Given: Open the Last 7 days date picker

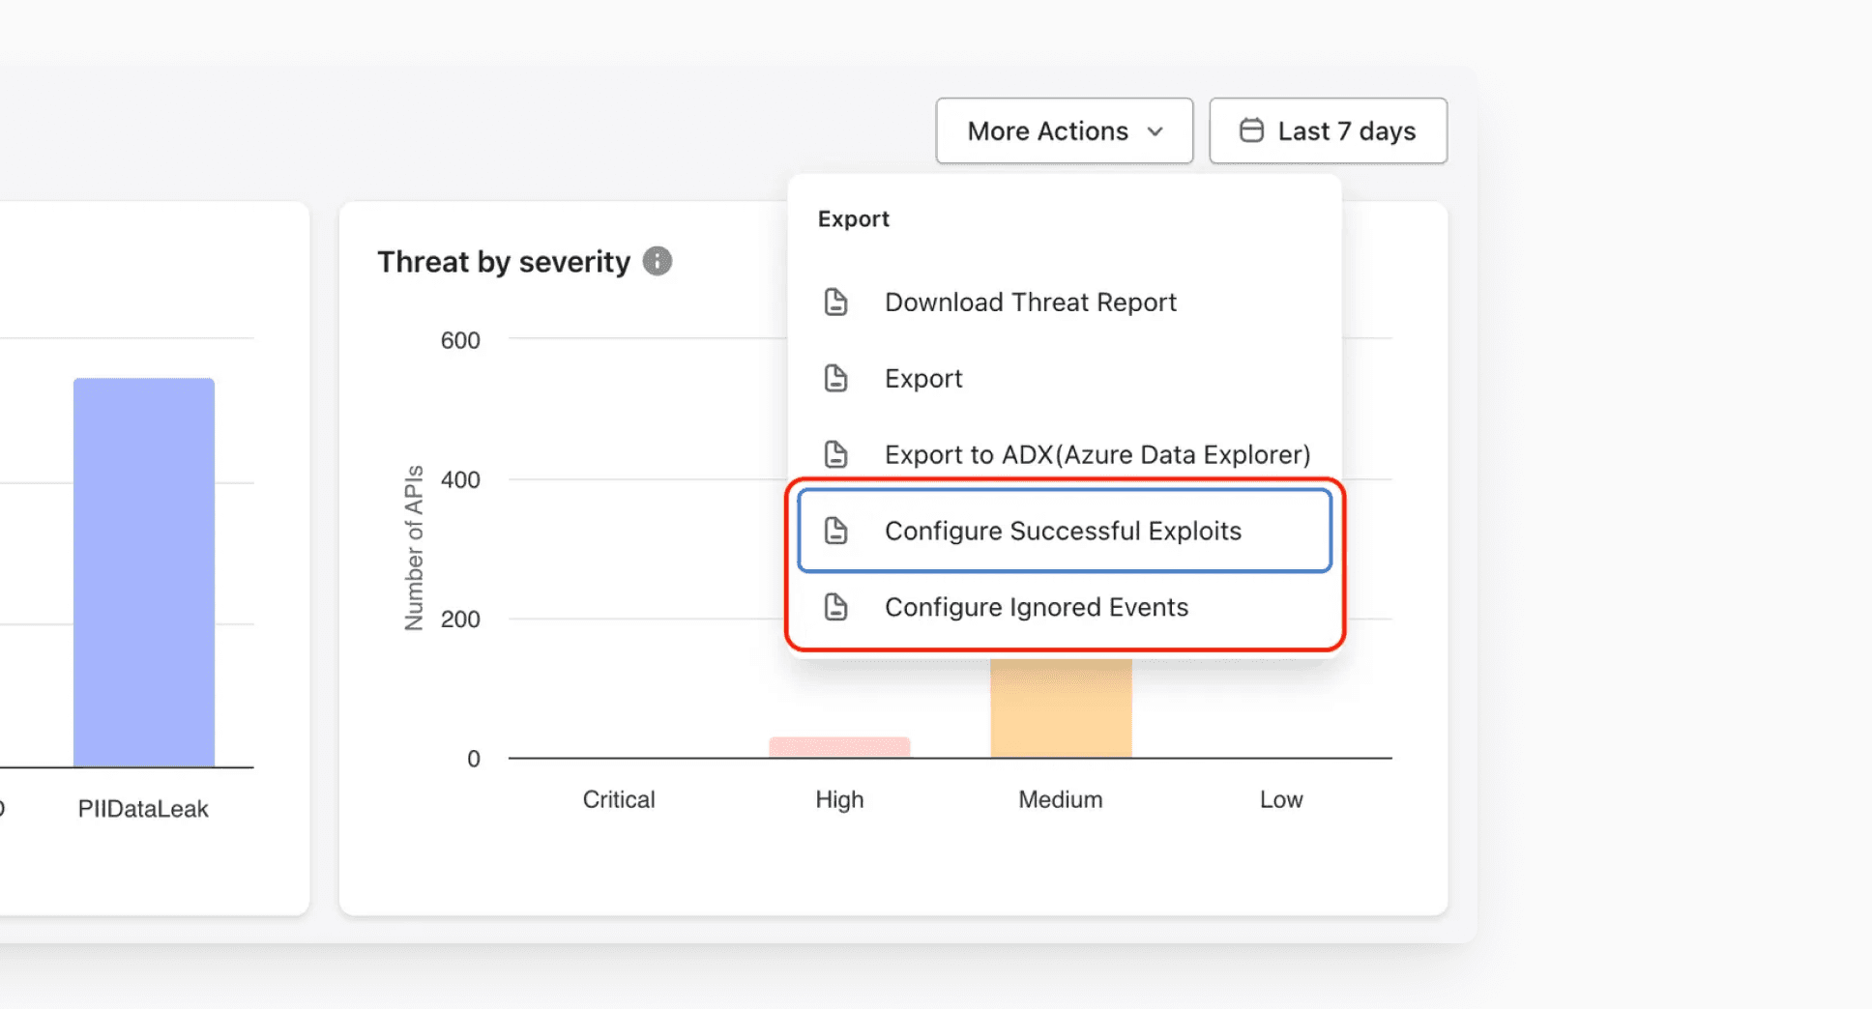Looking at the screenshot, I should (1328, 130).
